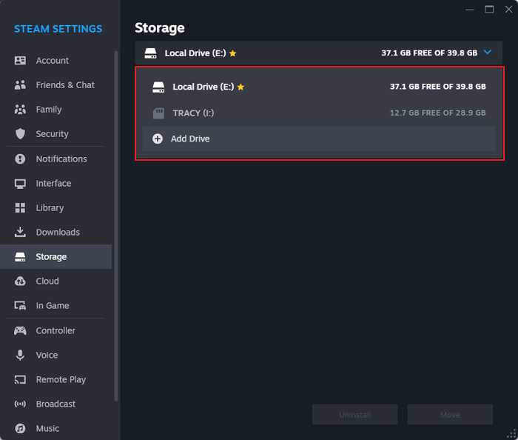Go to Broadcast settings
Image resolution: width=518 pixels, height=440 pixels.
pyautogui.click(x=55, y=404)
